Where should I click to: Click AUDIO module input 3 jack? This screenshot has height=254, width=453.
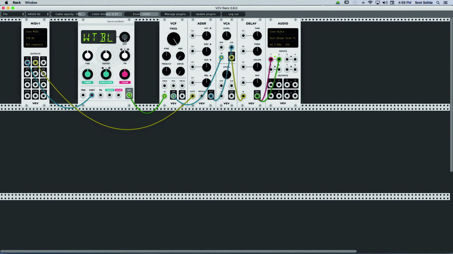pos(287,59)
